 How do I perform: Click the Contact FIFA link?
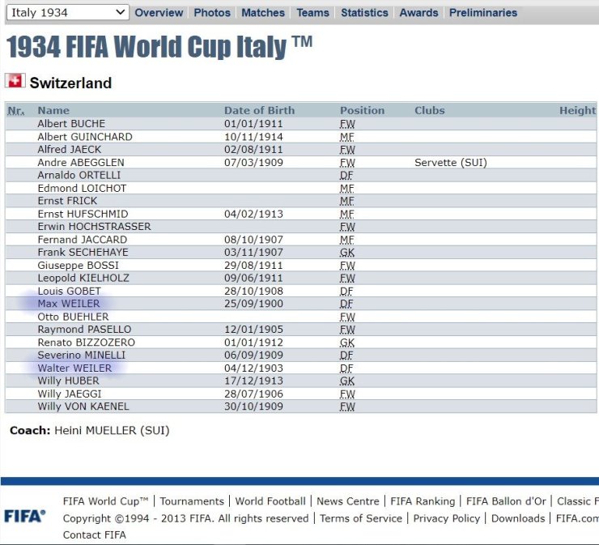coord(94,534)
